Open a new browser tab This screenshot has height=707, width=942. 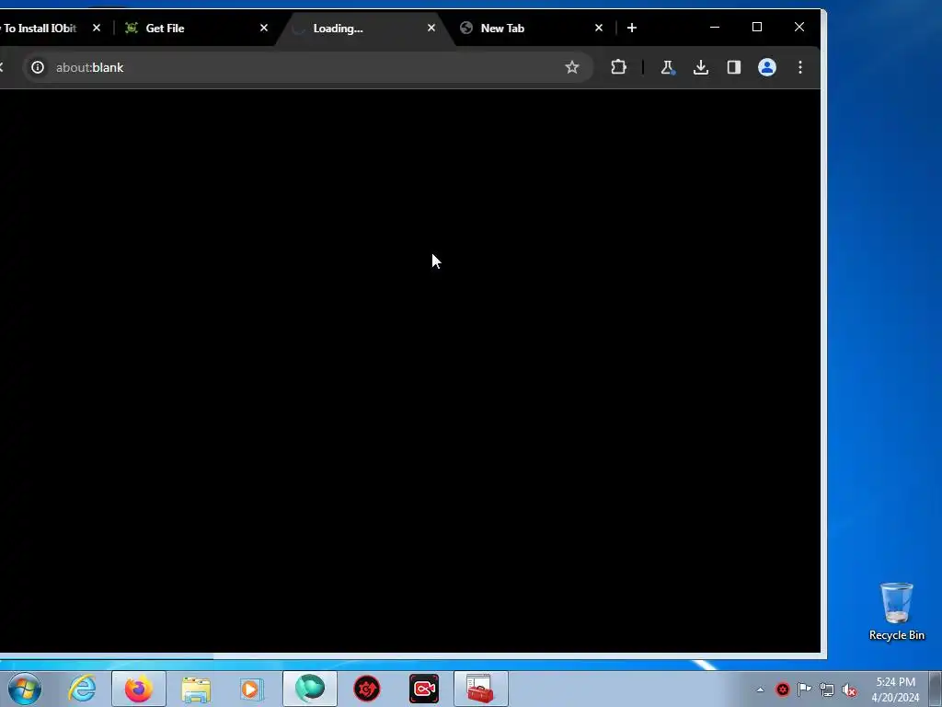tap(631, 29)
